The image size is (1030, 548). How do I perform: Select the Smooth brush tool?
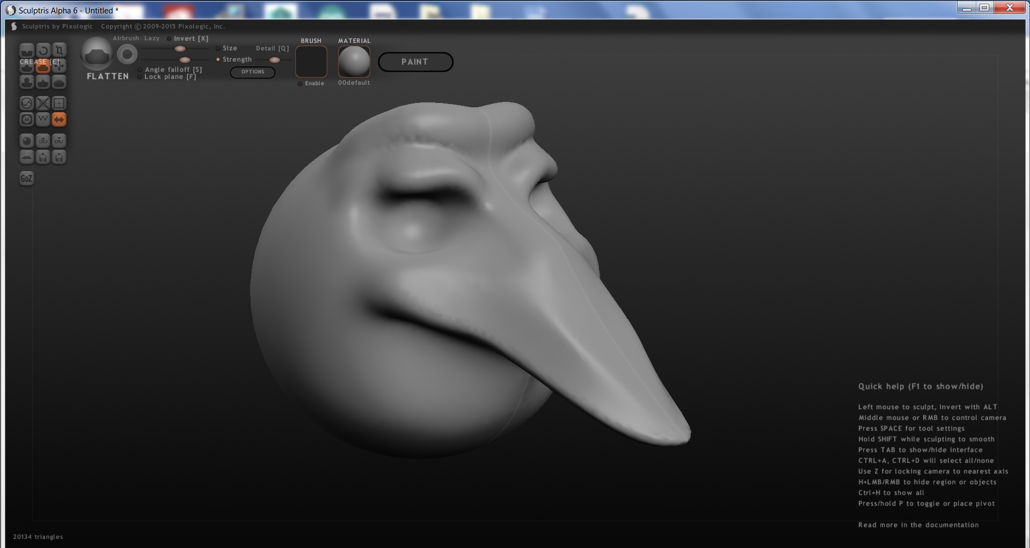pyautogui.click(x=59, y=82)
